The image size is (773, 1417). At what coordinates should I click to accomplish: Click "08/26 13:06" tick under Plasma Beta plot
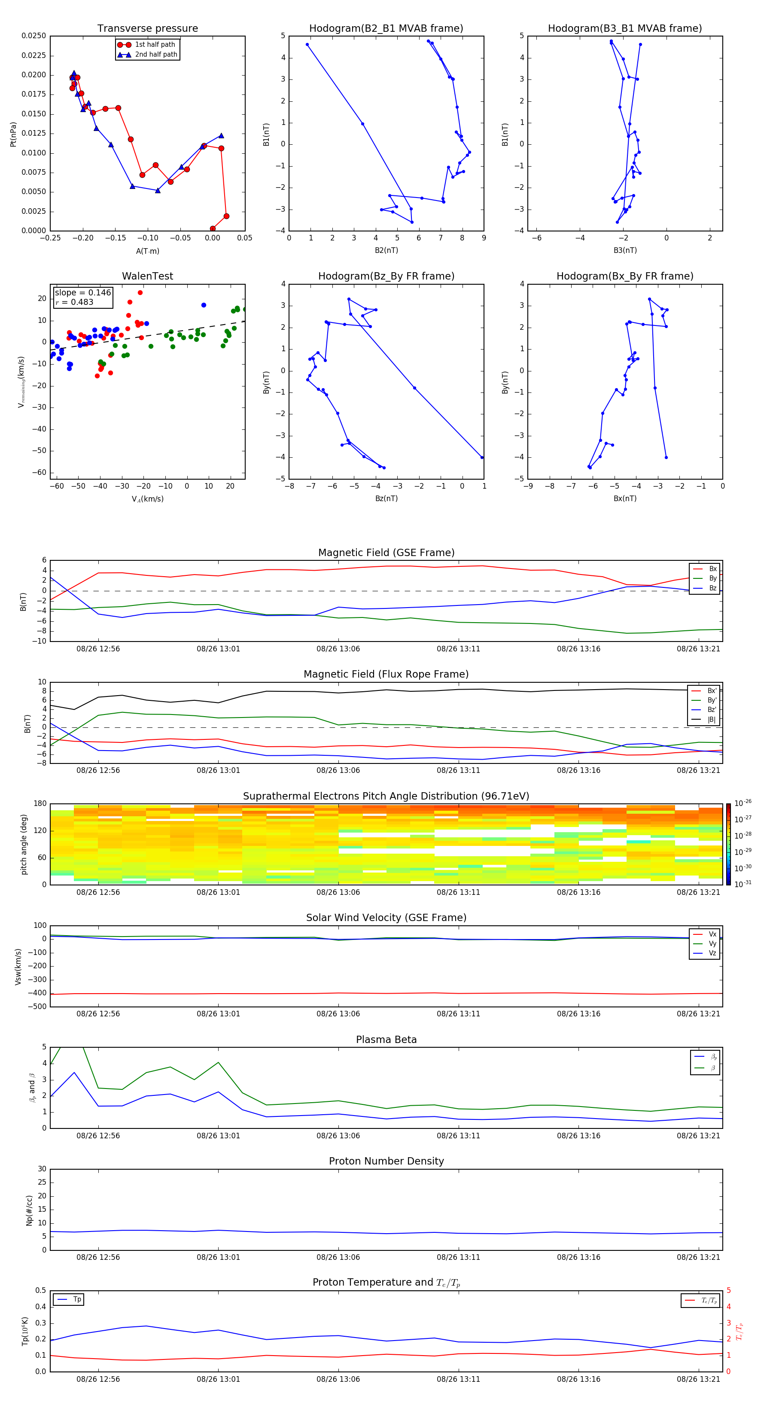click(338, 1135)
